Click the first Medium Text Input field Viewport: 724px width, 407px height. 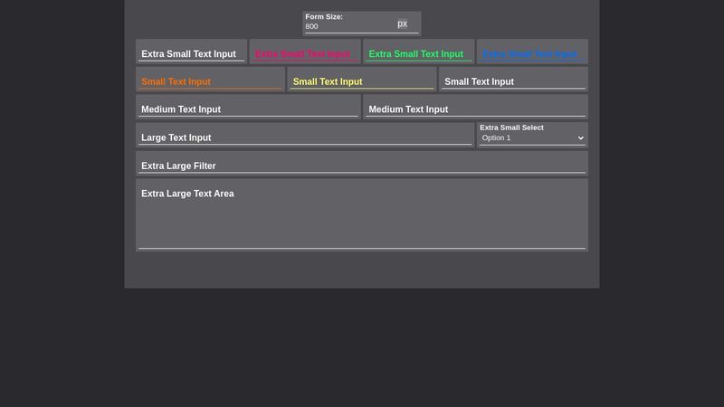coord(247,109)
